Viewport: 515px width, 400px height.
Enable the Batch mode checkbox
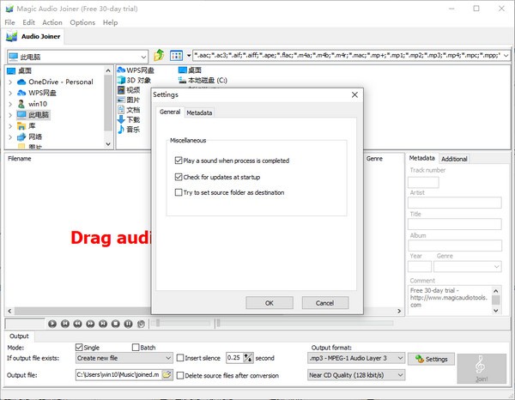click(136, 348)
